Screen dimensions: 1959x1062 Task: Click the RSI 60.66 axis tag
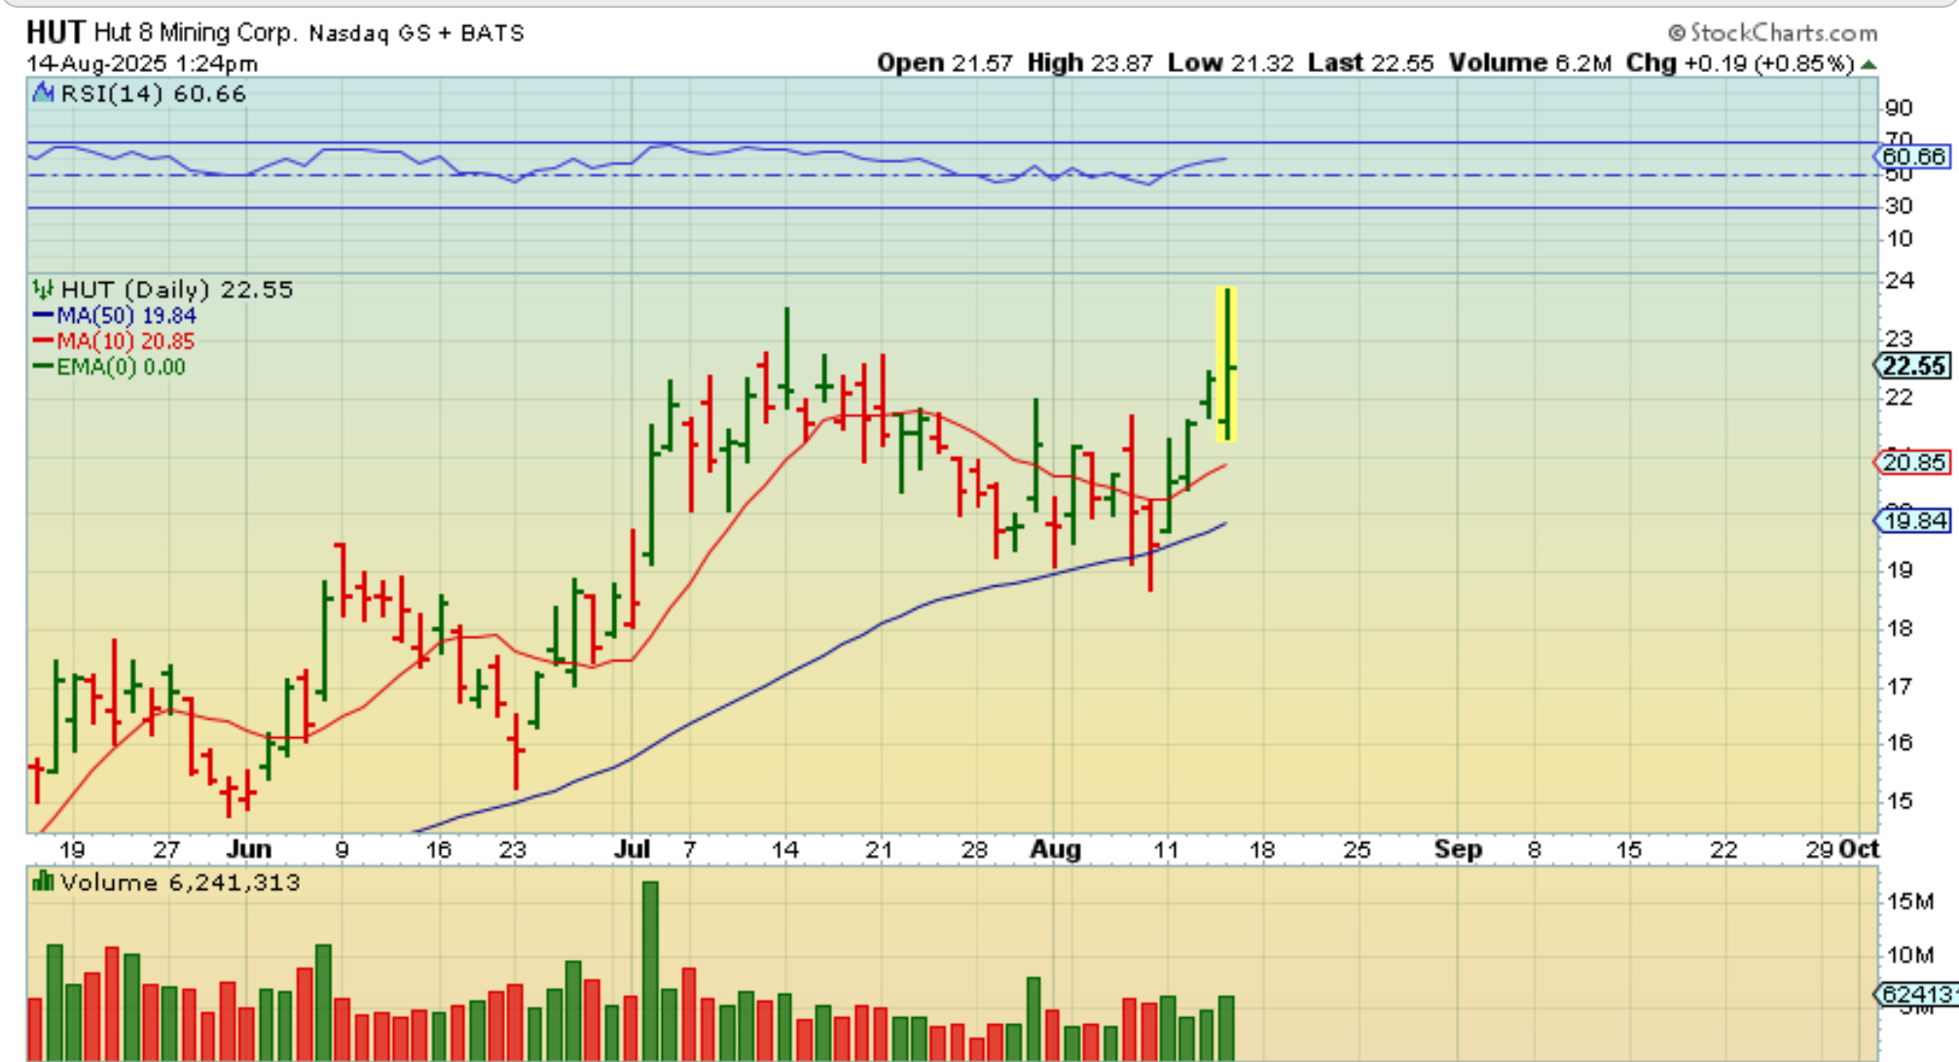click(1913, 157)
